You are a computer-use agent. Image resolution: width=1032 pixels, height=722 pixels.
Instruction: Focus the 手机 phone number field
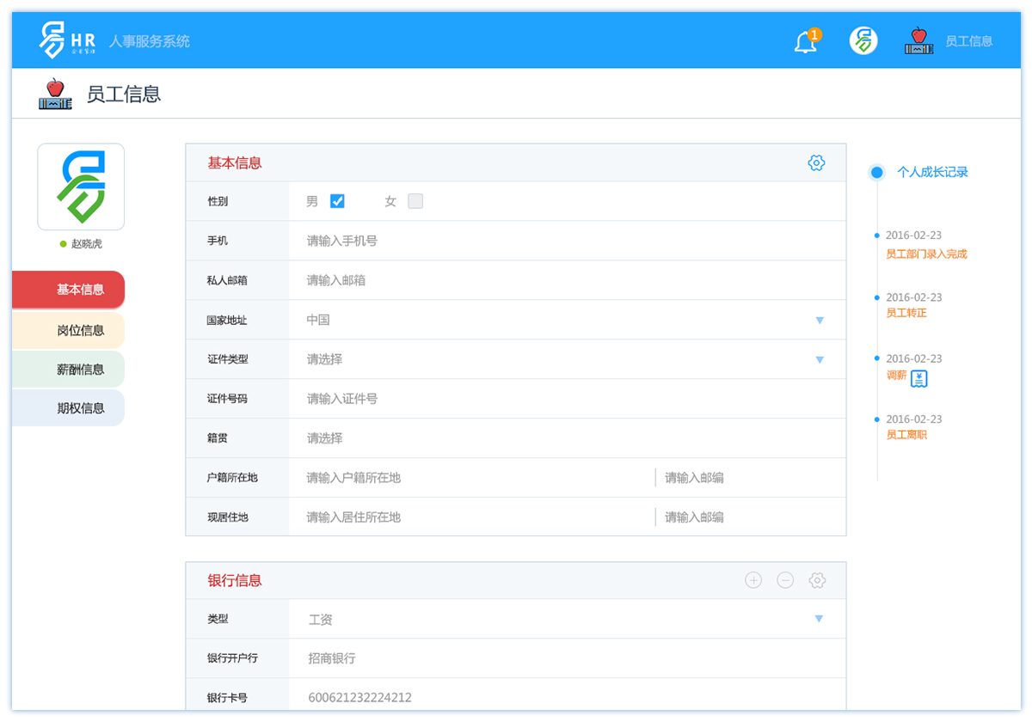pos(568,241)
